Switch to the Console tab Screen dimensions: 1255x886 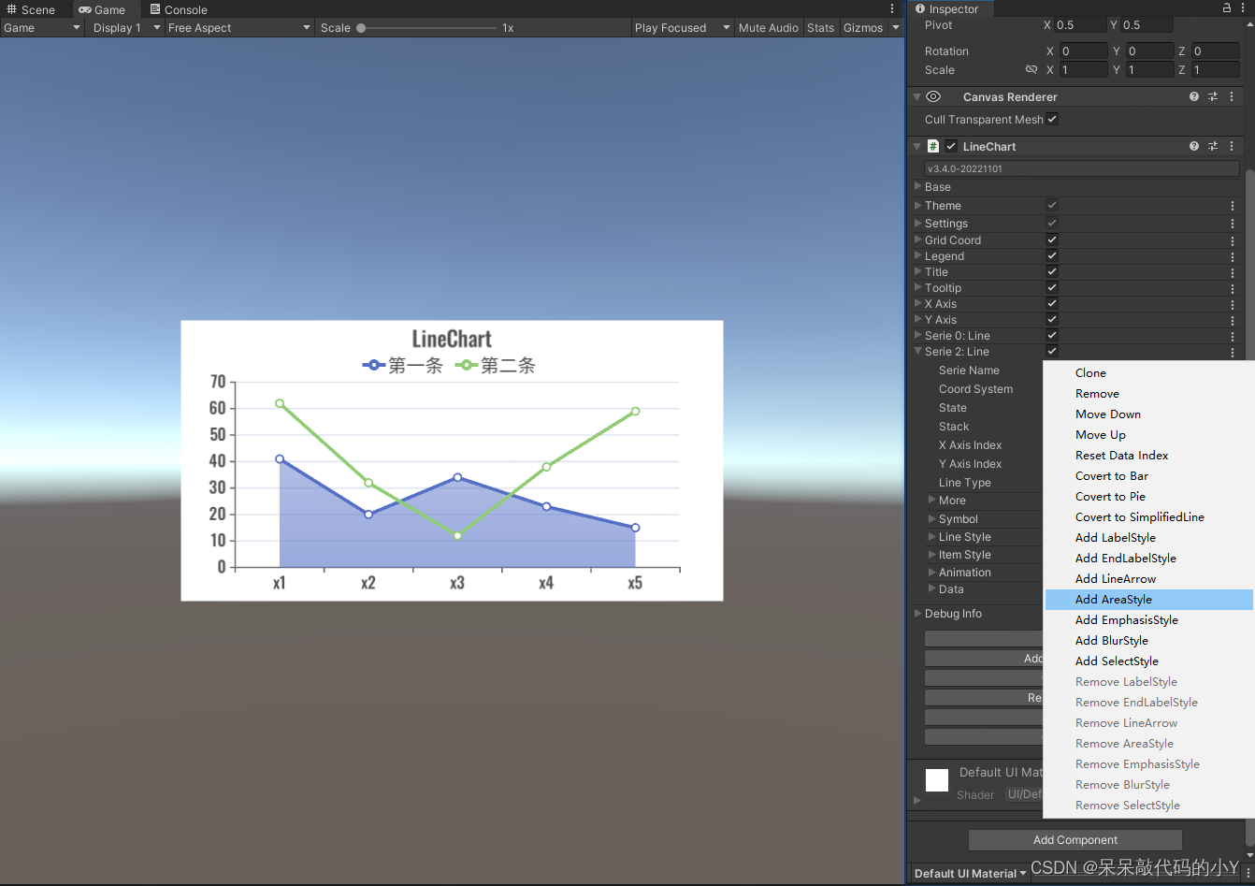[179, 9]
